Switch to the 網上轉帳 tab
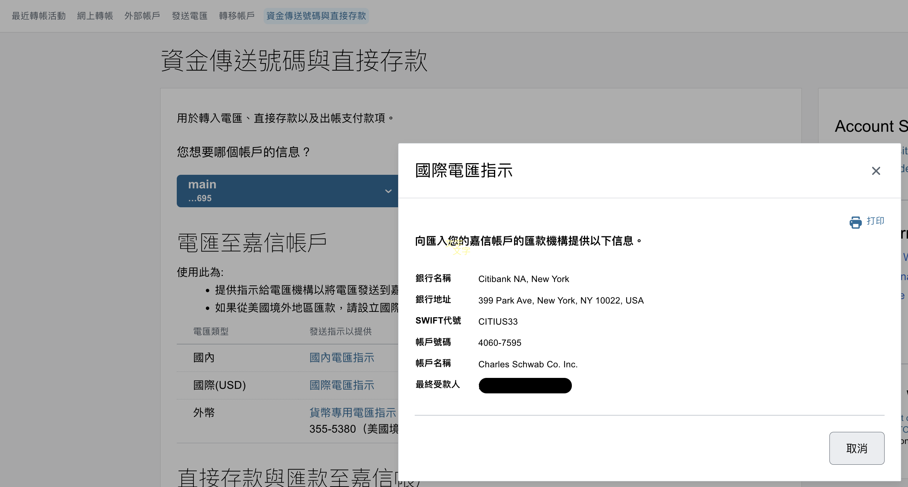 [x=95, y=16]
